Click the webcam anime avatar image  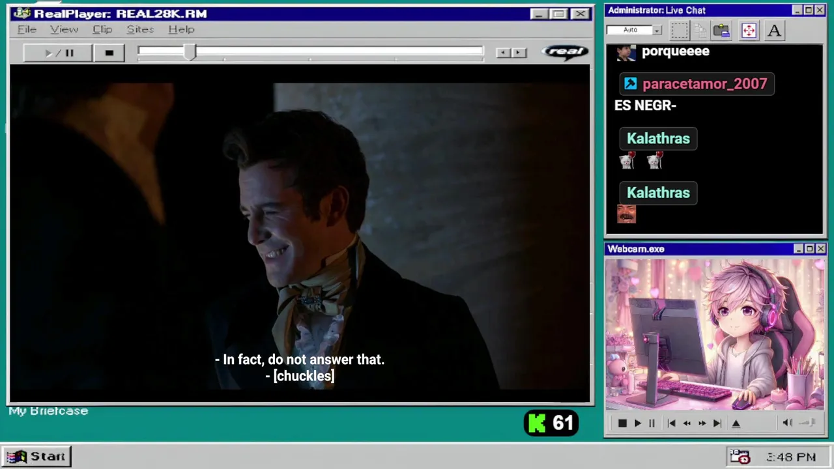tap(714, 335)
